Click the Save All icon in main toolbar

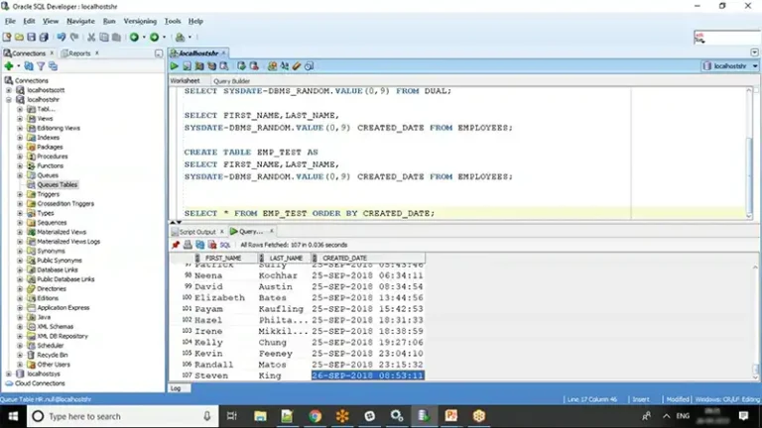click(43, 37)
